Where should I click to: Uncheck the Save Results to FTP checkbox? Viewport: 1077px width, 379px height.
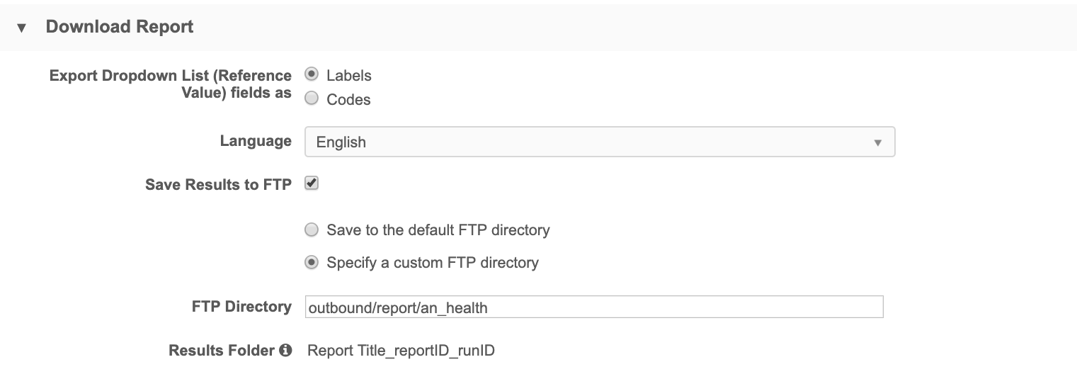coord(311,183)
